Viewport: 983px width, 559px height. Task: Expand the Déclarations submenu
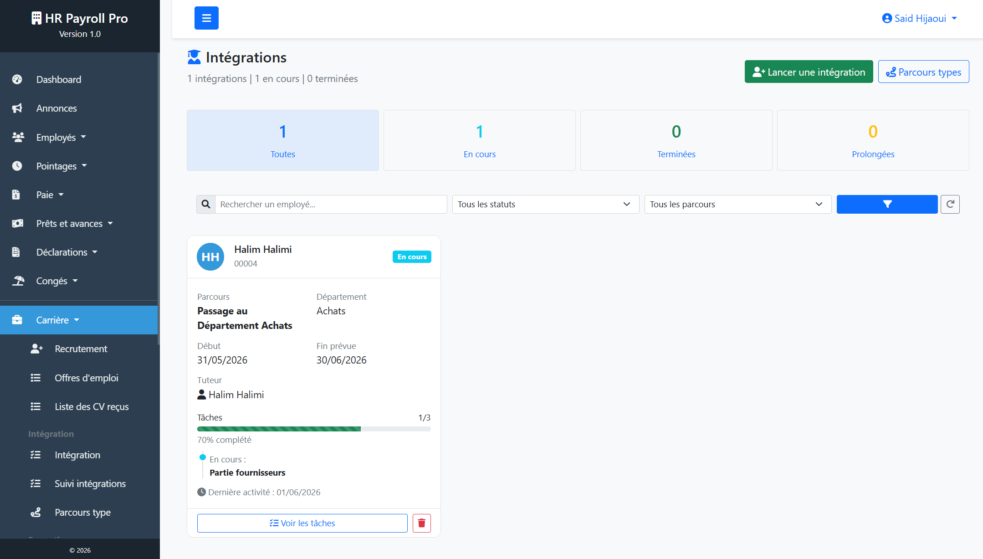tap(79, 252)
